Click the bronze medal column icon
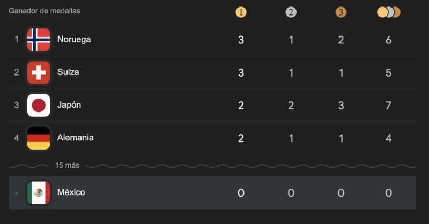 [x=341, y=12]
